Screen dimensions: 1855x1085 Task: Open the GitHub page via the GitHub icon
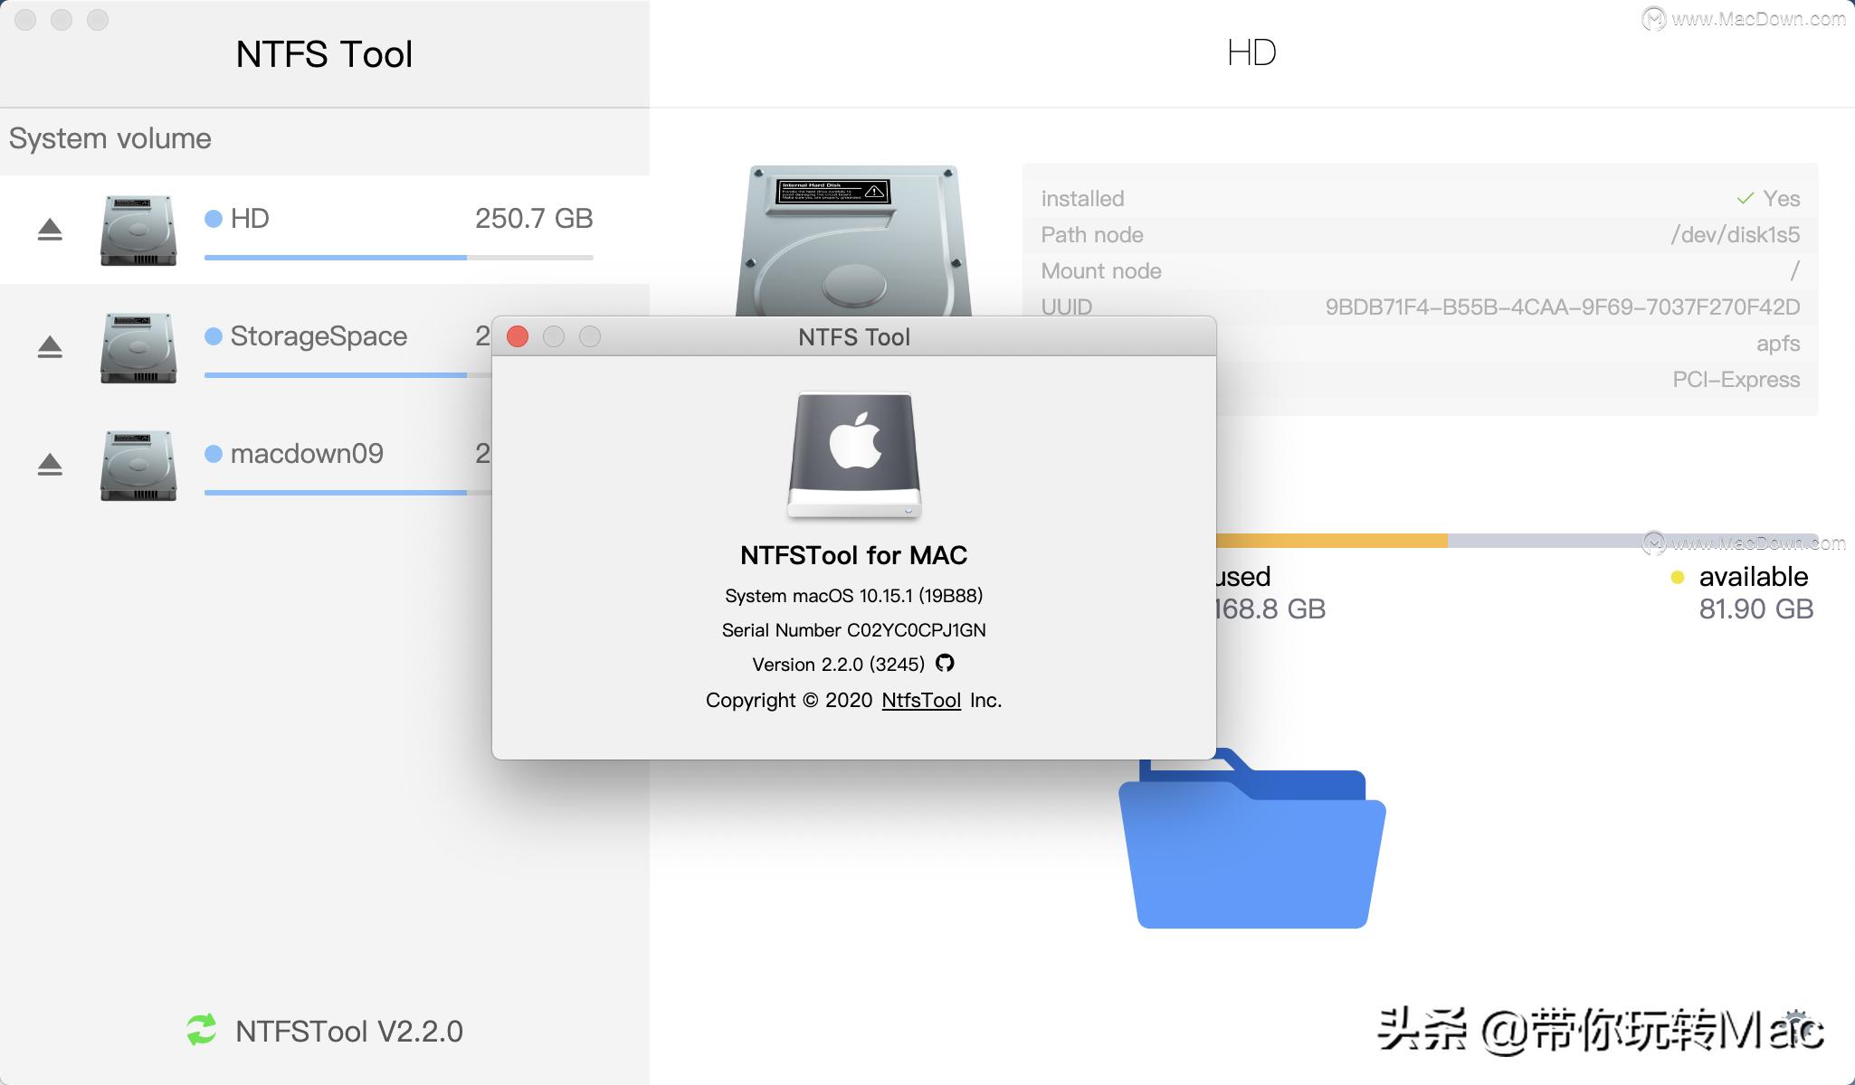[x=946, y=663]
